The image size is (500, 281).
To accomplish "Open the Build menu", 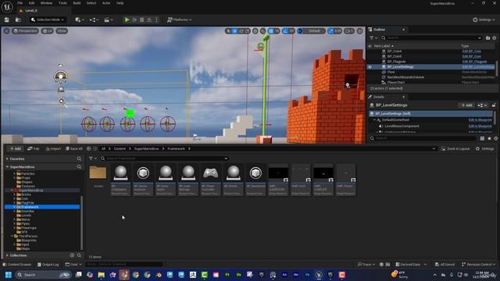I will [x=77, y=3].
